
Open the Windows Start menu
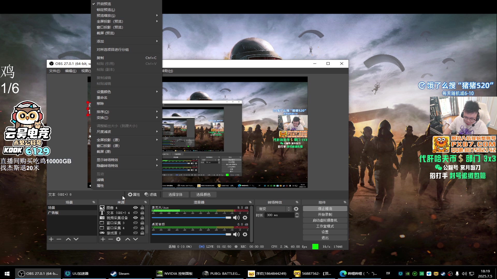7,274
